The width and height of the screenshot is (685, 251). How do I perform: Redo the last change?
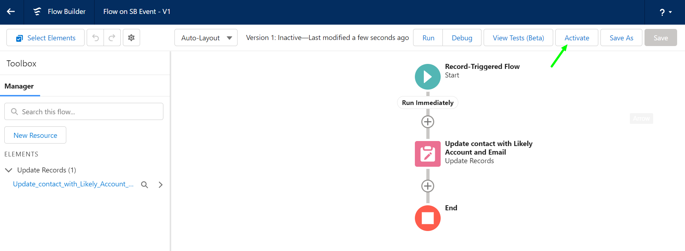(x=112, y=37)
